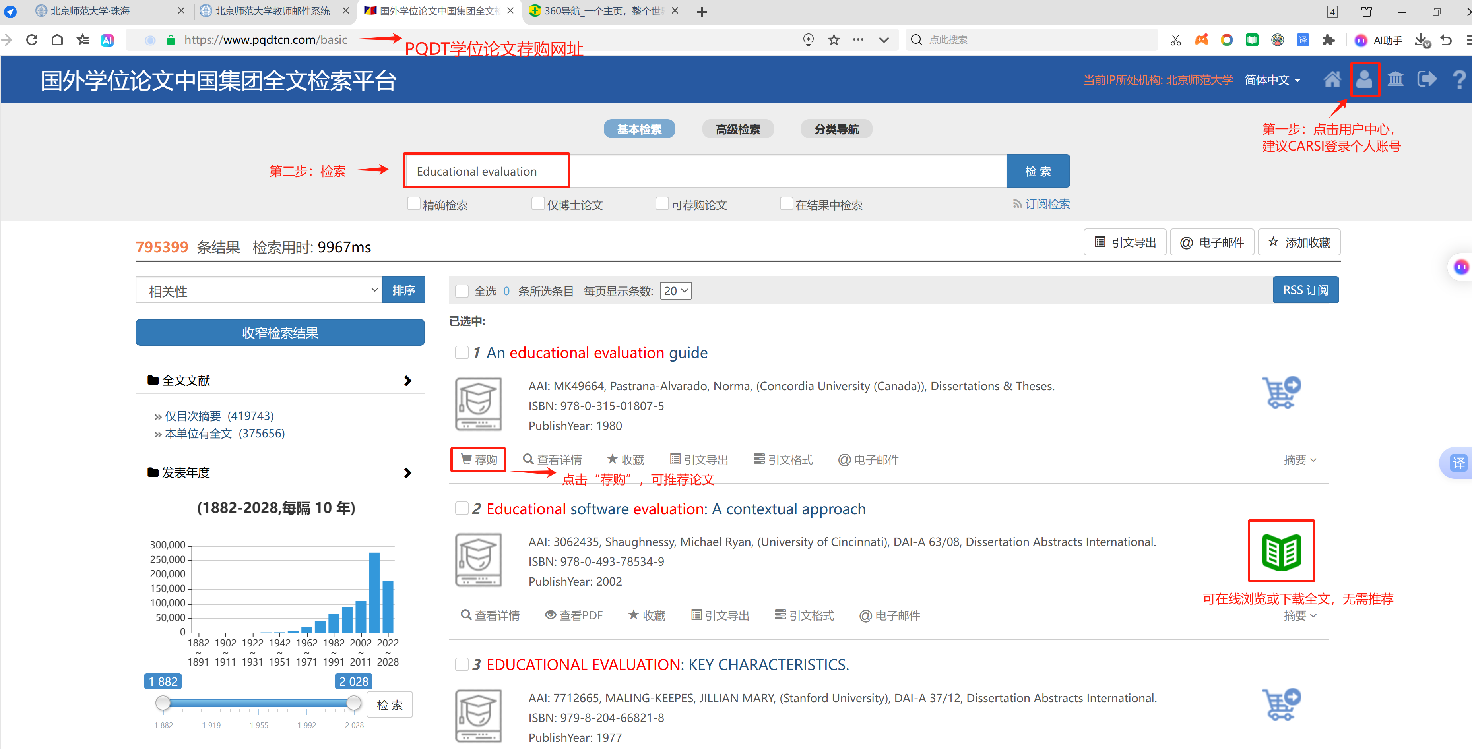
Task: Click the blue 检索 search button
Action: click(x=1038, y=171)
